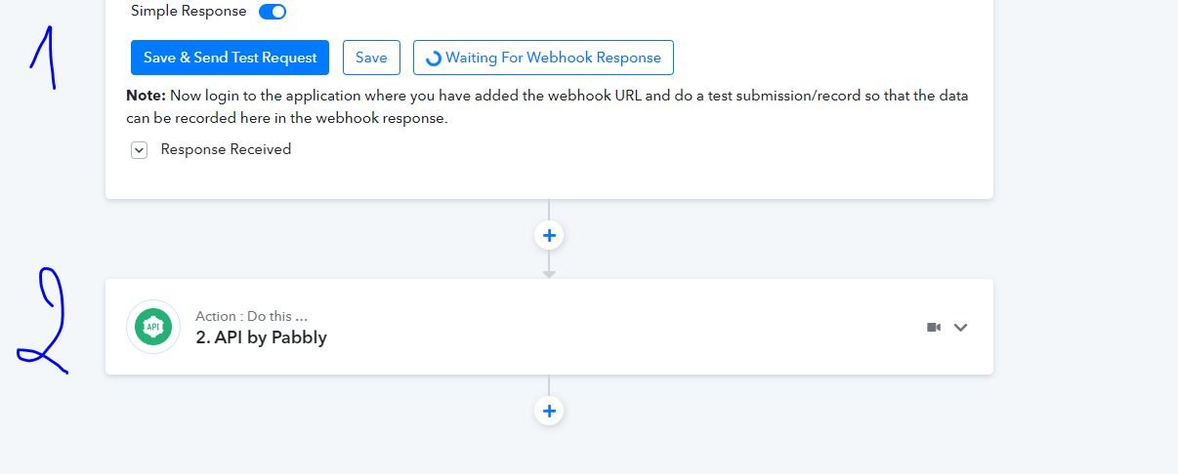Click Save & Send Test Request
1178x474 pixels.
(230, 58)
